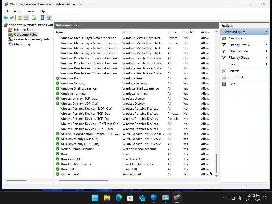Open the Filter by Profile submenu arrow
272x204 pixels.
[x=266, y=45]
